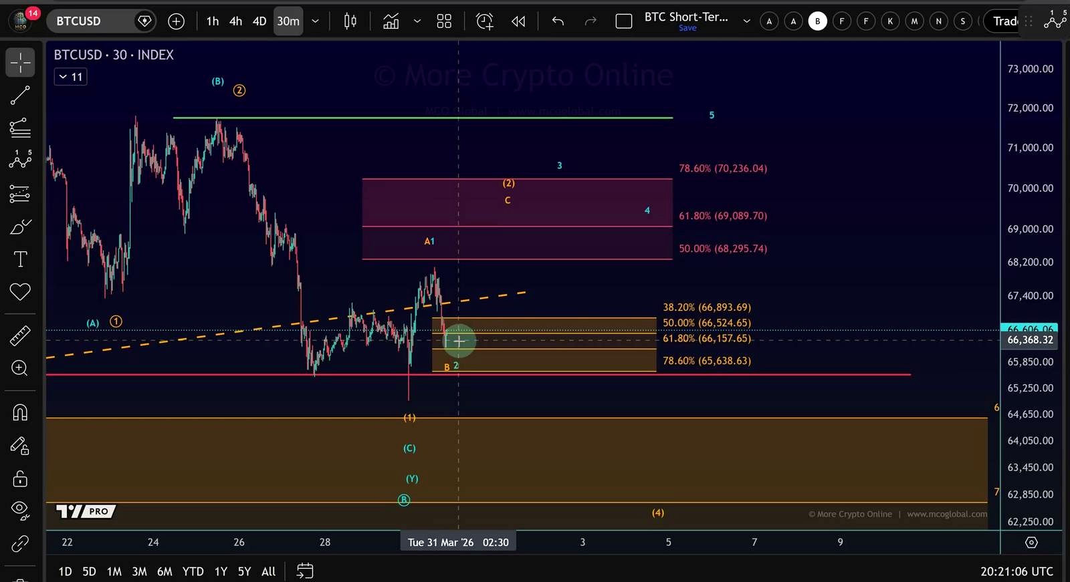The height and width of the screenshot is (582, 1070).
Task: Click the Elliott wave icon in top-right corner
Action: tap(1055, 20)
